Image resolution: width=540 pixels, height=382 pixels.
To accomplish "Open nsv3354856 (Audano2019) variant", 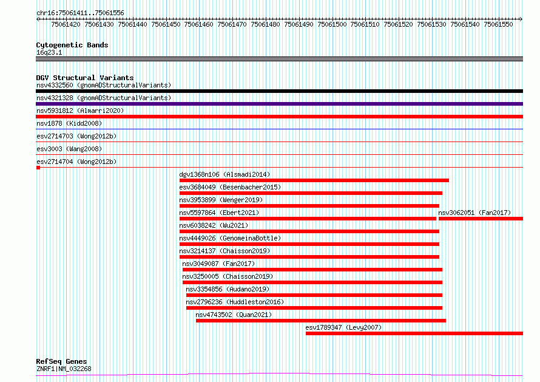I will tap(228, 289).
